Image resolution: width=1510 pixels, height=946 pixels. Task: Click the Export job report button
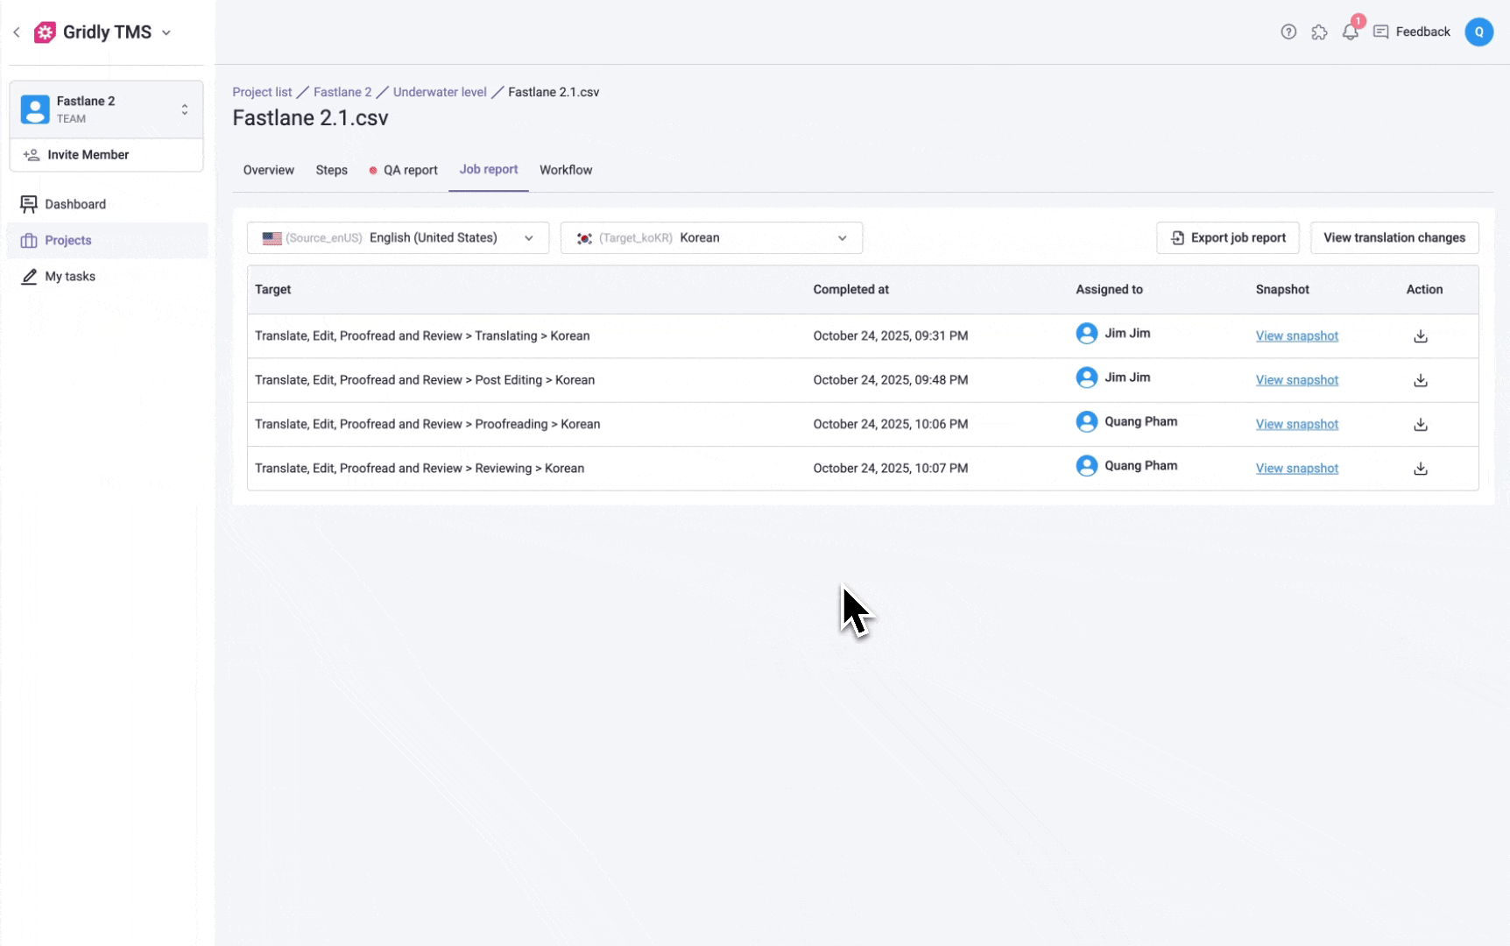click(1227, 238)
